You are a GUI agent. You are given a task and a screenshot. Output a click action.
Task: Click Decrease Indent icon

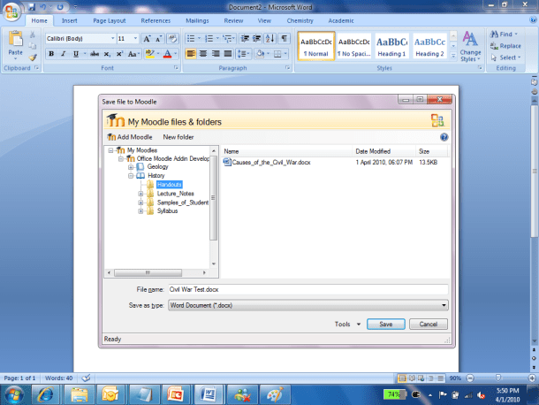(x=245, y=39)
